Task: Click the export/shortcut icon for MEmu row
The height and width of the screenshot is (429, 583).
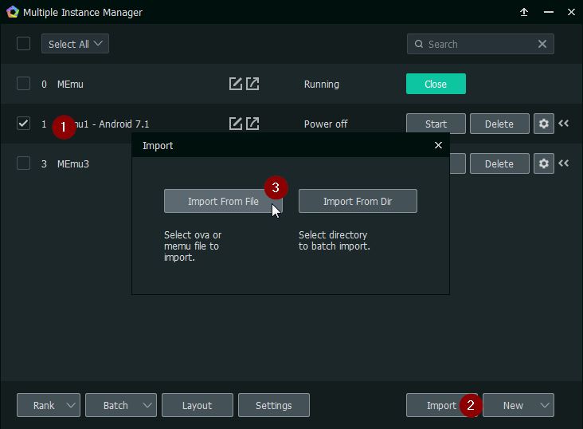Action: (x=252, y=84)
